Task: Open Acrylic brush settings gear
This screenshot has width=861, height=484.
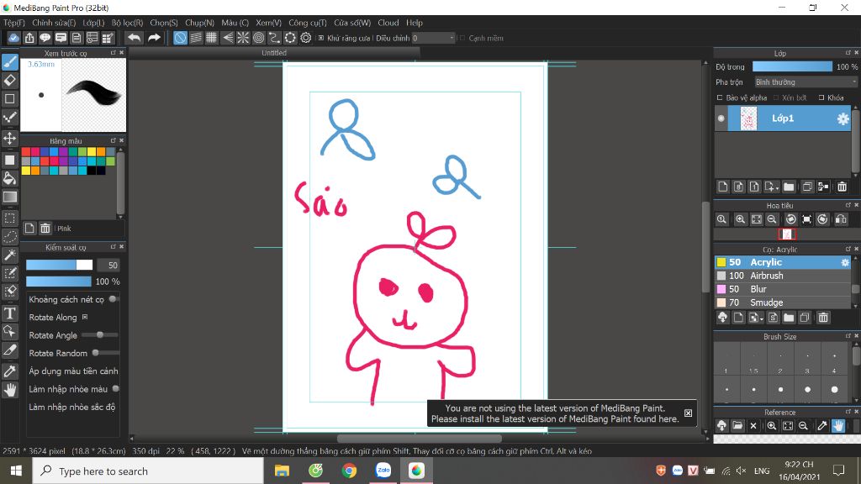Action: pyautogui.click(x=845, y=263)
